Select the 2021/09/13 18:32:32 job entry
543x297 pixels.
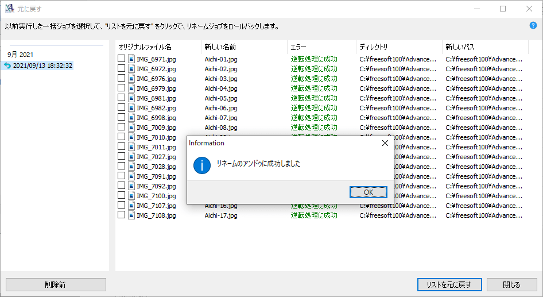[x=37, y=65]
